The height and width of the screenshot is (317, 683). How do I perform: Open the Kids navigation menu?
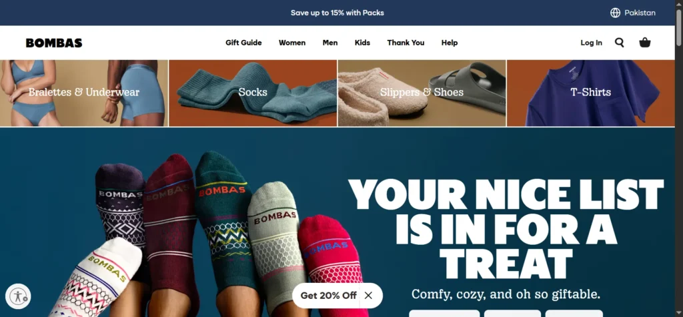point(362,43)
